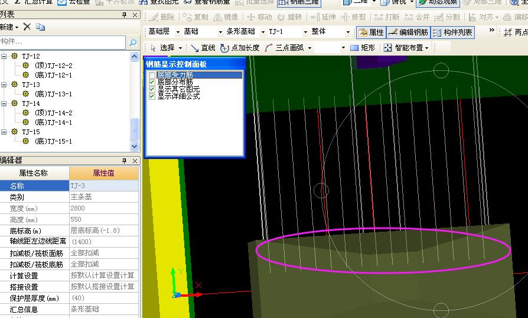The image size is (528, 318).
Task: Click the 类别 value cell 主条基
Action: [104, 197]
